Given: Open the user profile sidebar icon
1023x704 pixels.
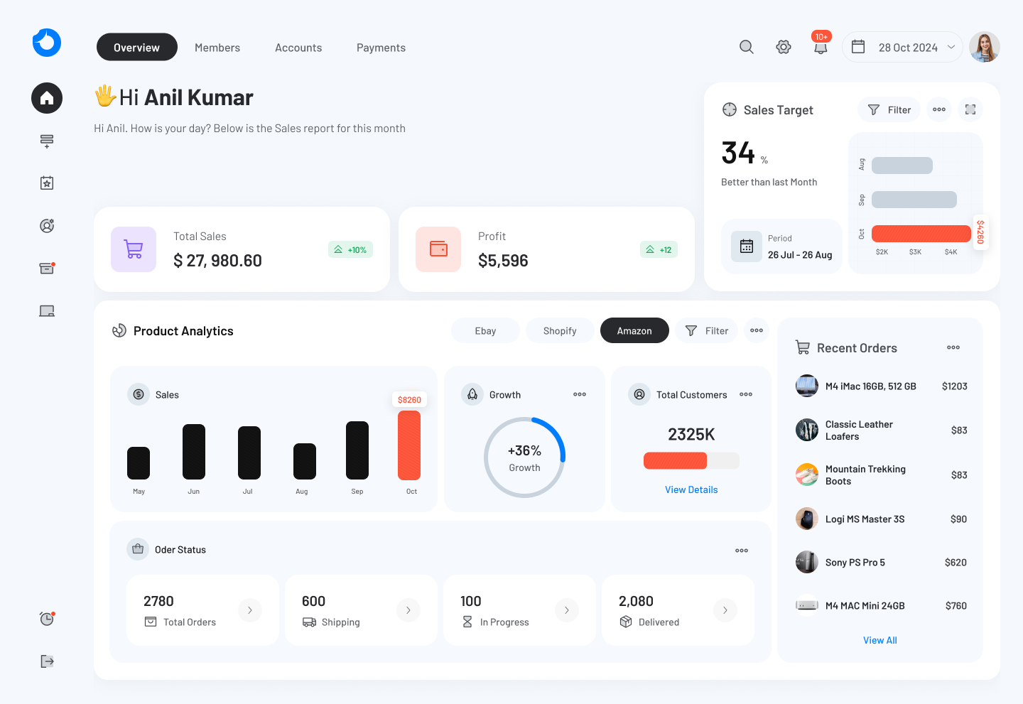Looking at the screenshot, I should coord(47,226).
